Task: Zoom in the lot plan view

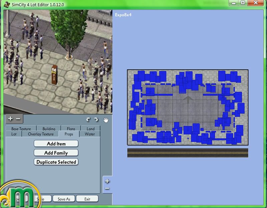Action: click(x=107, y=181)
